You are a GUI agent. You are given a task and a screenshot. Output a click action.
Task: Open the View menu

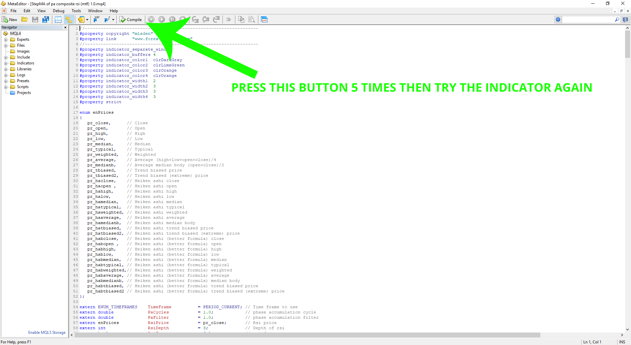click(42, 11)
